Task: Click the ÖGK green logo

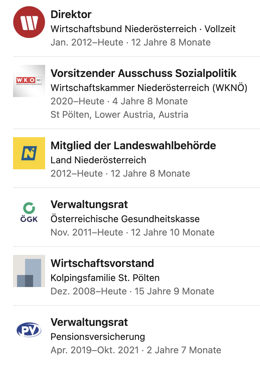Action: 29,212
